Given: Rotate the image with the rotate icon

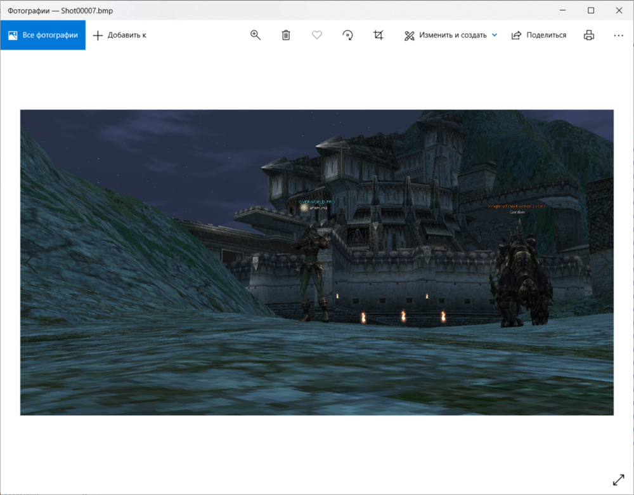Looking at the screenshot, I should 347,35.
